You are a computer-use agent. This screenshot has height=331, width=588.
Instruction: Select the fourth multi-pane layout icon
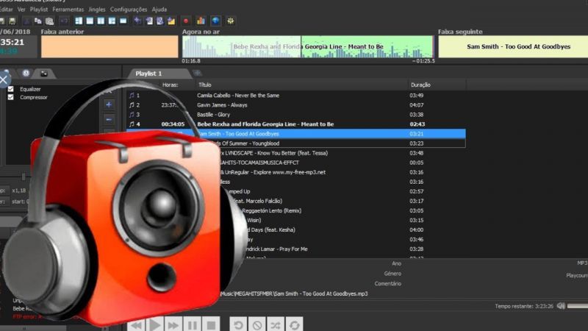pyautogui.click(x=112, y=21)
